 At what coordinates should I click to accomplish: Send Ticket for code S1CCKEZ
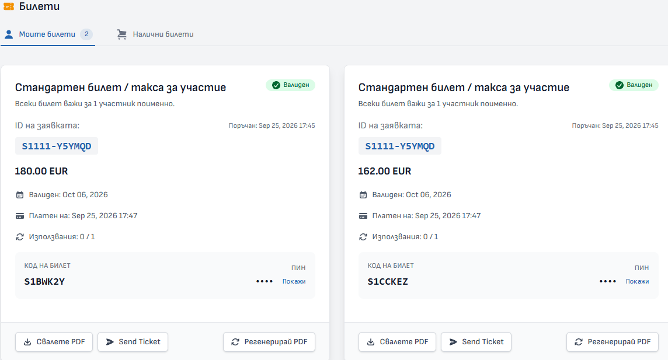(476, 342)
